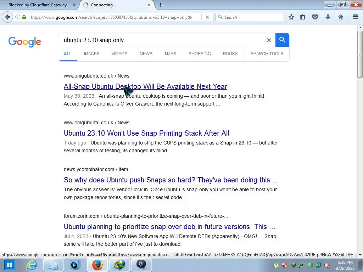The height and width of the screenshot is (272, 363).
Task: Switch to NEWS results
Action: (146, 54)
